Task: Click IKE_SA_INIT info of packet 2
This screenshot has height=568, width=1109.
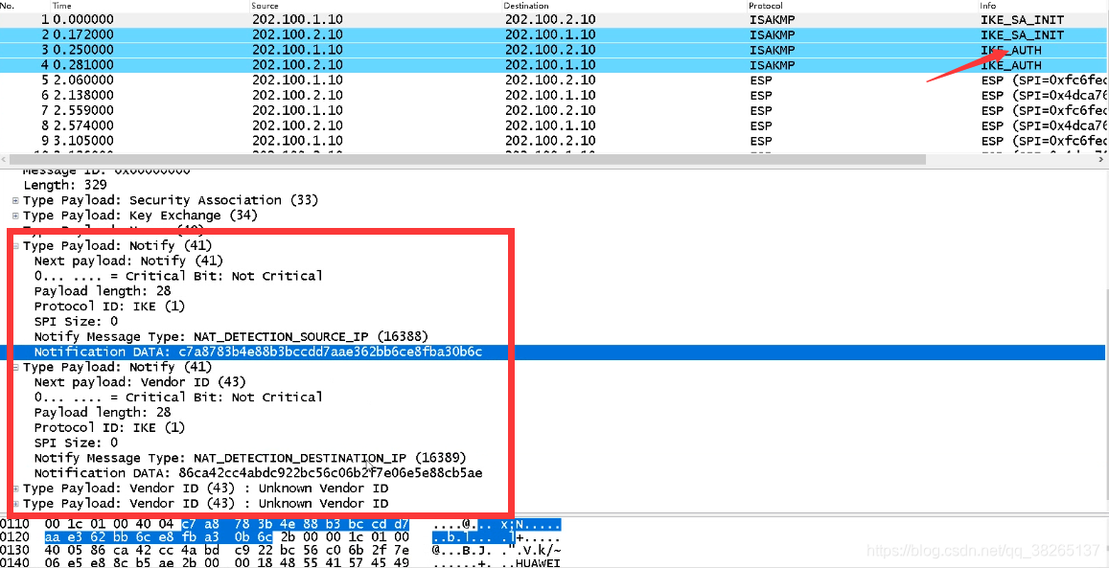Action: pyautogui.click(x=1022, y=34)
